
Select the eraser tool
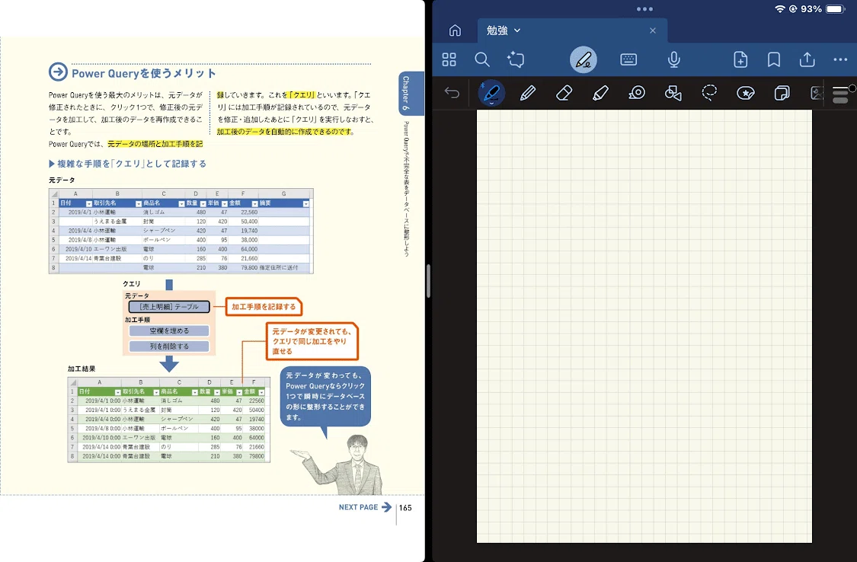pyautogui.click(x=564, y=93)
